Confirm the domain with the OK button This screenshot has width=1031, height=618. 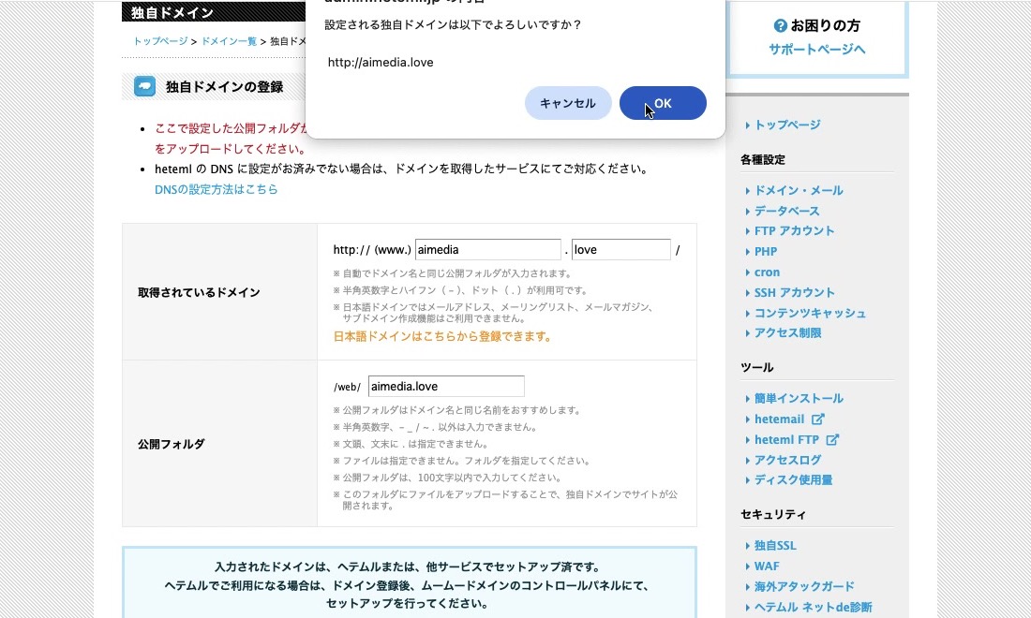(663, 103)
